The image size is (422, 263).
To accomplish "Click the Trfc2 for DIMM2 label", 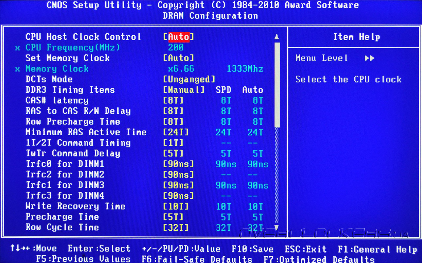I will coord(65,175).
